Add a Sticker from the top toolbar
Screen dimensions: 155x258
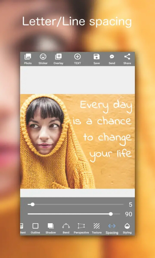[x=43, y=59]
